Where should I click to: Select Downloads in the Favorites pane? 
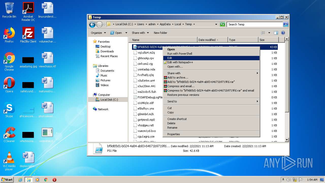(x=107, y=51)
